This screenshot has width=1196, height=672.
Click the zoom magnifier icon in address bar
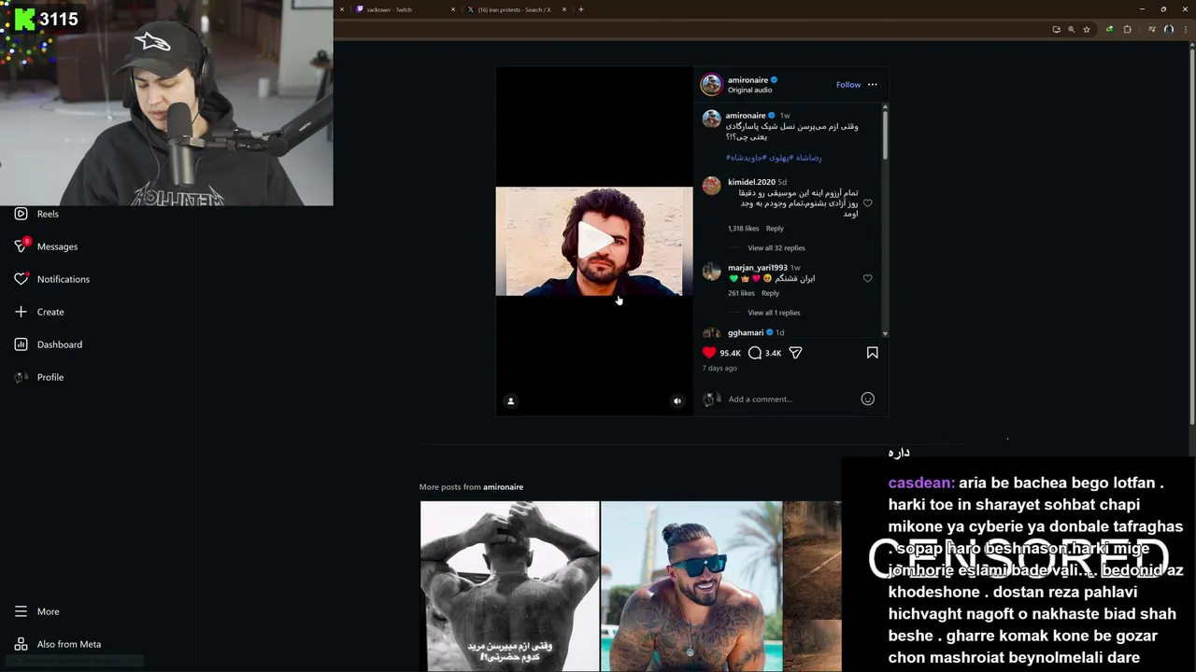[x=1072, y=29]
